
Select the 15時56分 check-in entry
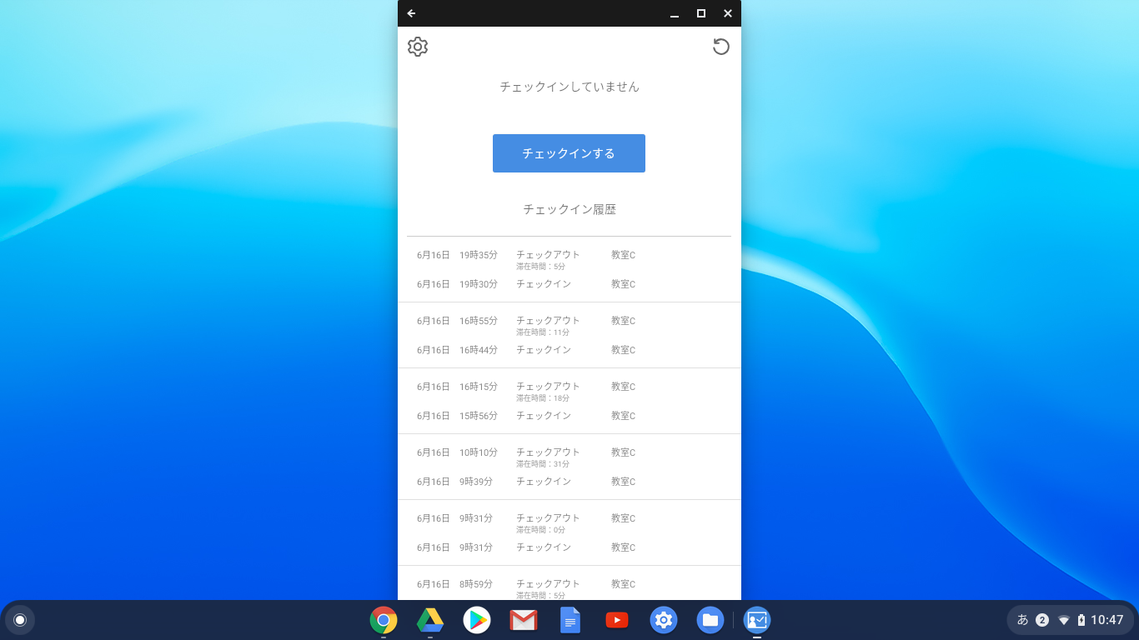pos(569,416)
